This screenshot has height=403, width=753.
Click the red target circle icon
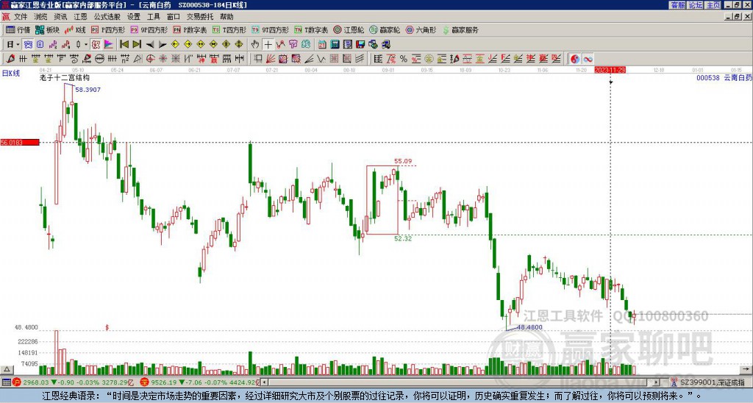click(150, 59)
